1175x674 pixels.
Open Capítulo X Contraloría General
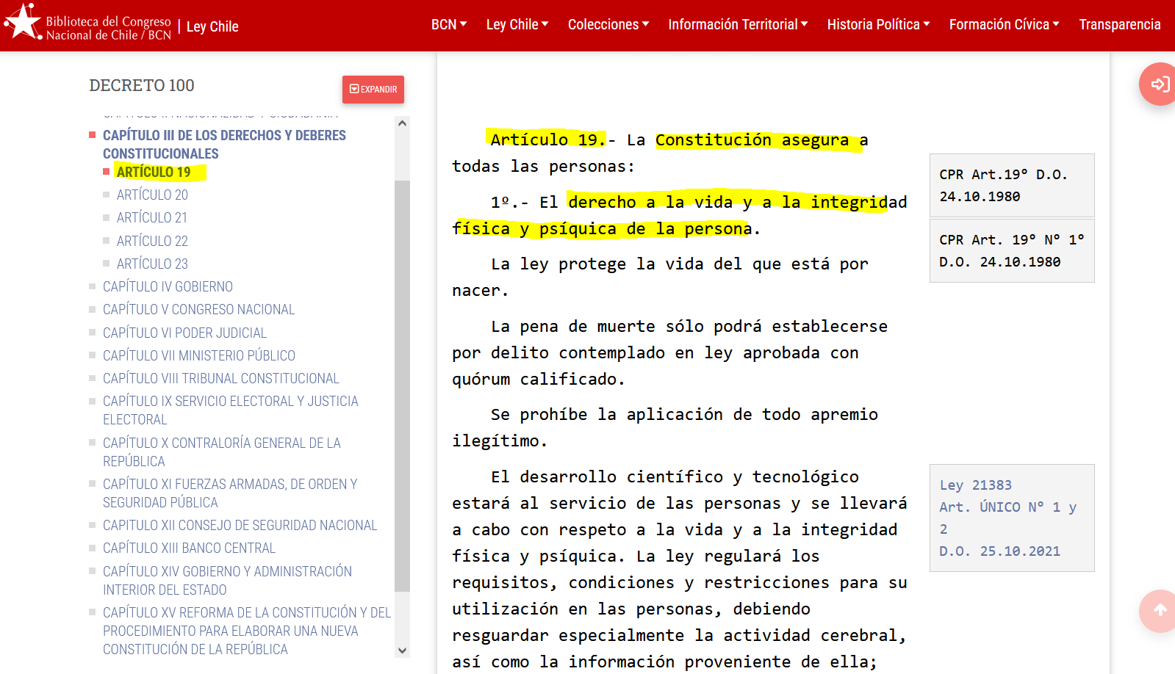[222, 452]
